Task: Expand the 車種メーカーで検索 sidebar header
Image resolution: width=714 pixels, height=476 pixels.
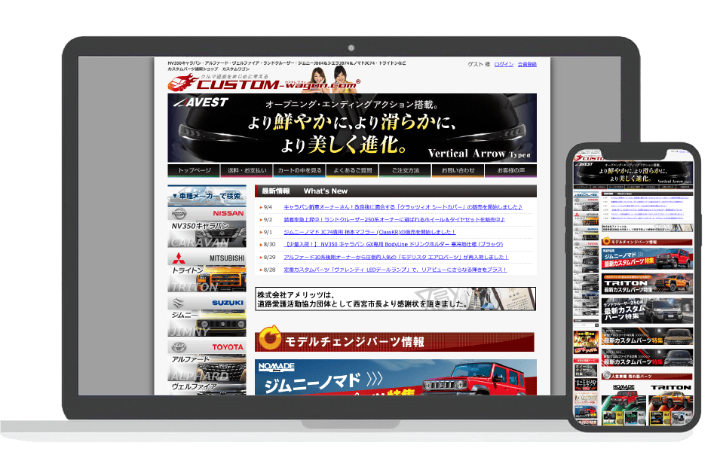Action: [x=207, y=196]
